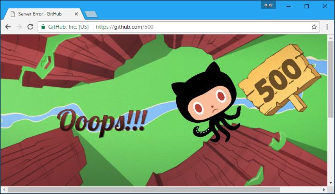Open a new tab
Viewport: 335px width, 194px height.
tap(91, 14)
